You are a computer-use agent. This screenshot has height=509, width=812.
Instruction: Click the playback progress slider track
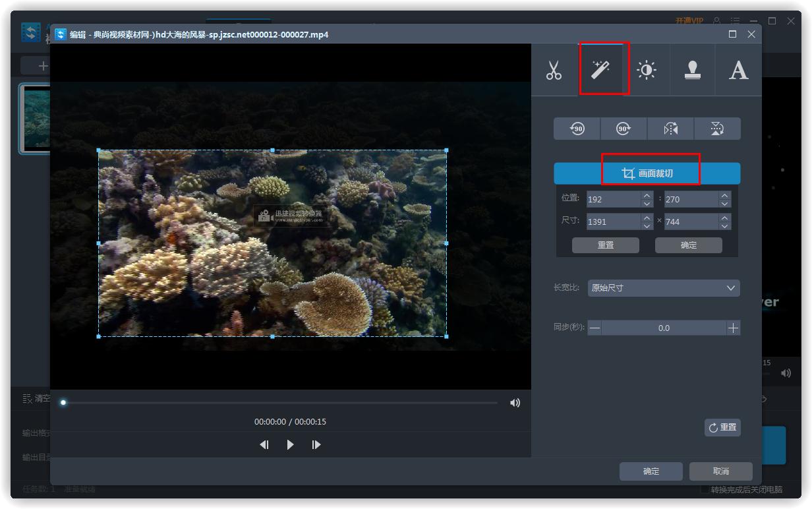pyautogui.click(x=280, y=403)
